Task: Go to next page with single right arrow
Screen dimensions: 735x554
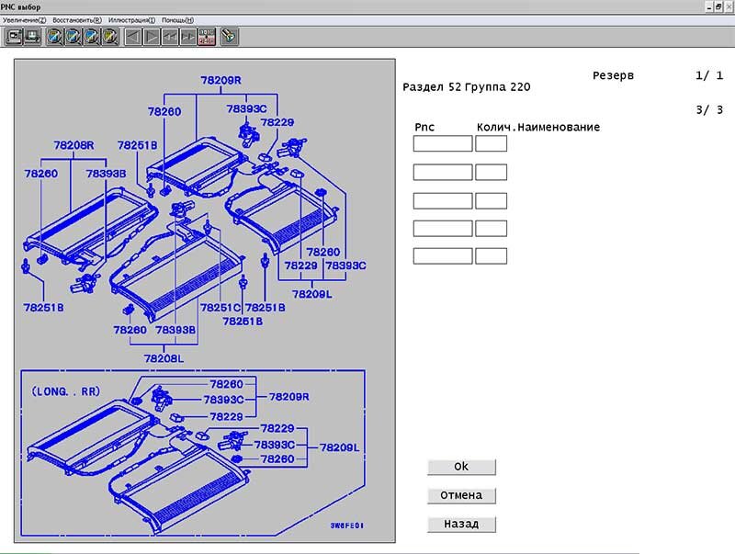Action: [x=152, y=37]
